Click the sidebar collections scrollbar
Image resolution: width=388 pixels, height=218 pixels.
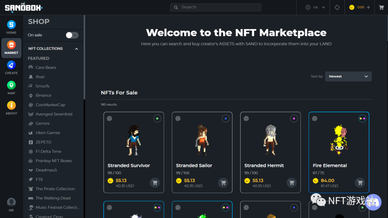point(84,57)
